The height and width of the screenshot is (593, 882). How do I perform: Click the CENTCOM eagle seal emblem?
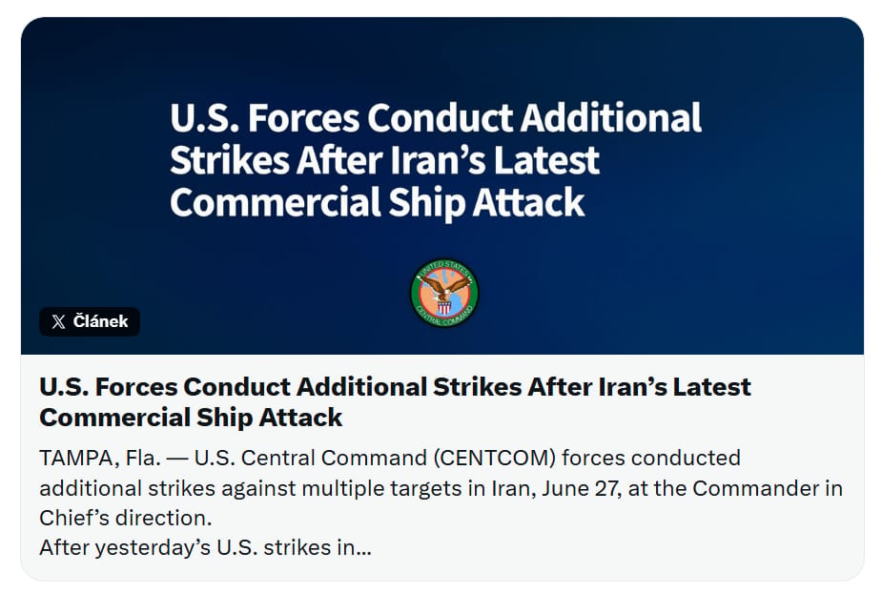(x=444, y=293)
